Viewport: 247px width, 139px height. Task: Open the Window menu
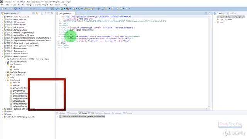pos(58,5)
